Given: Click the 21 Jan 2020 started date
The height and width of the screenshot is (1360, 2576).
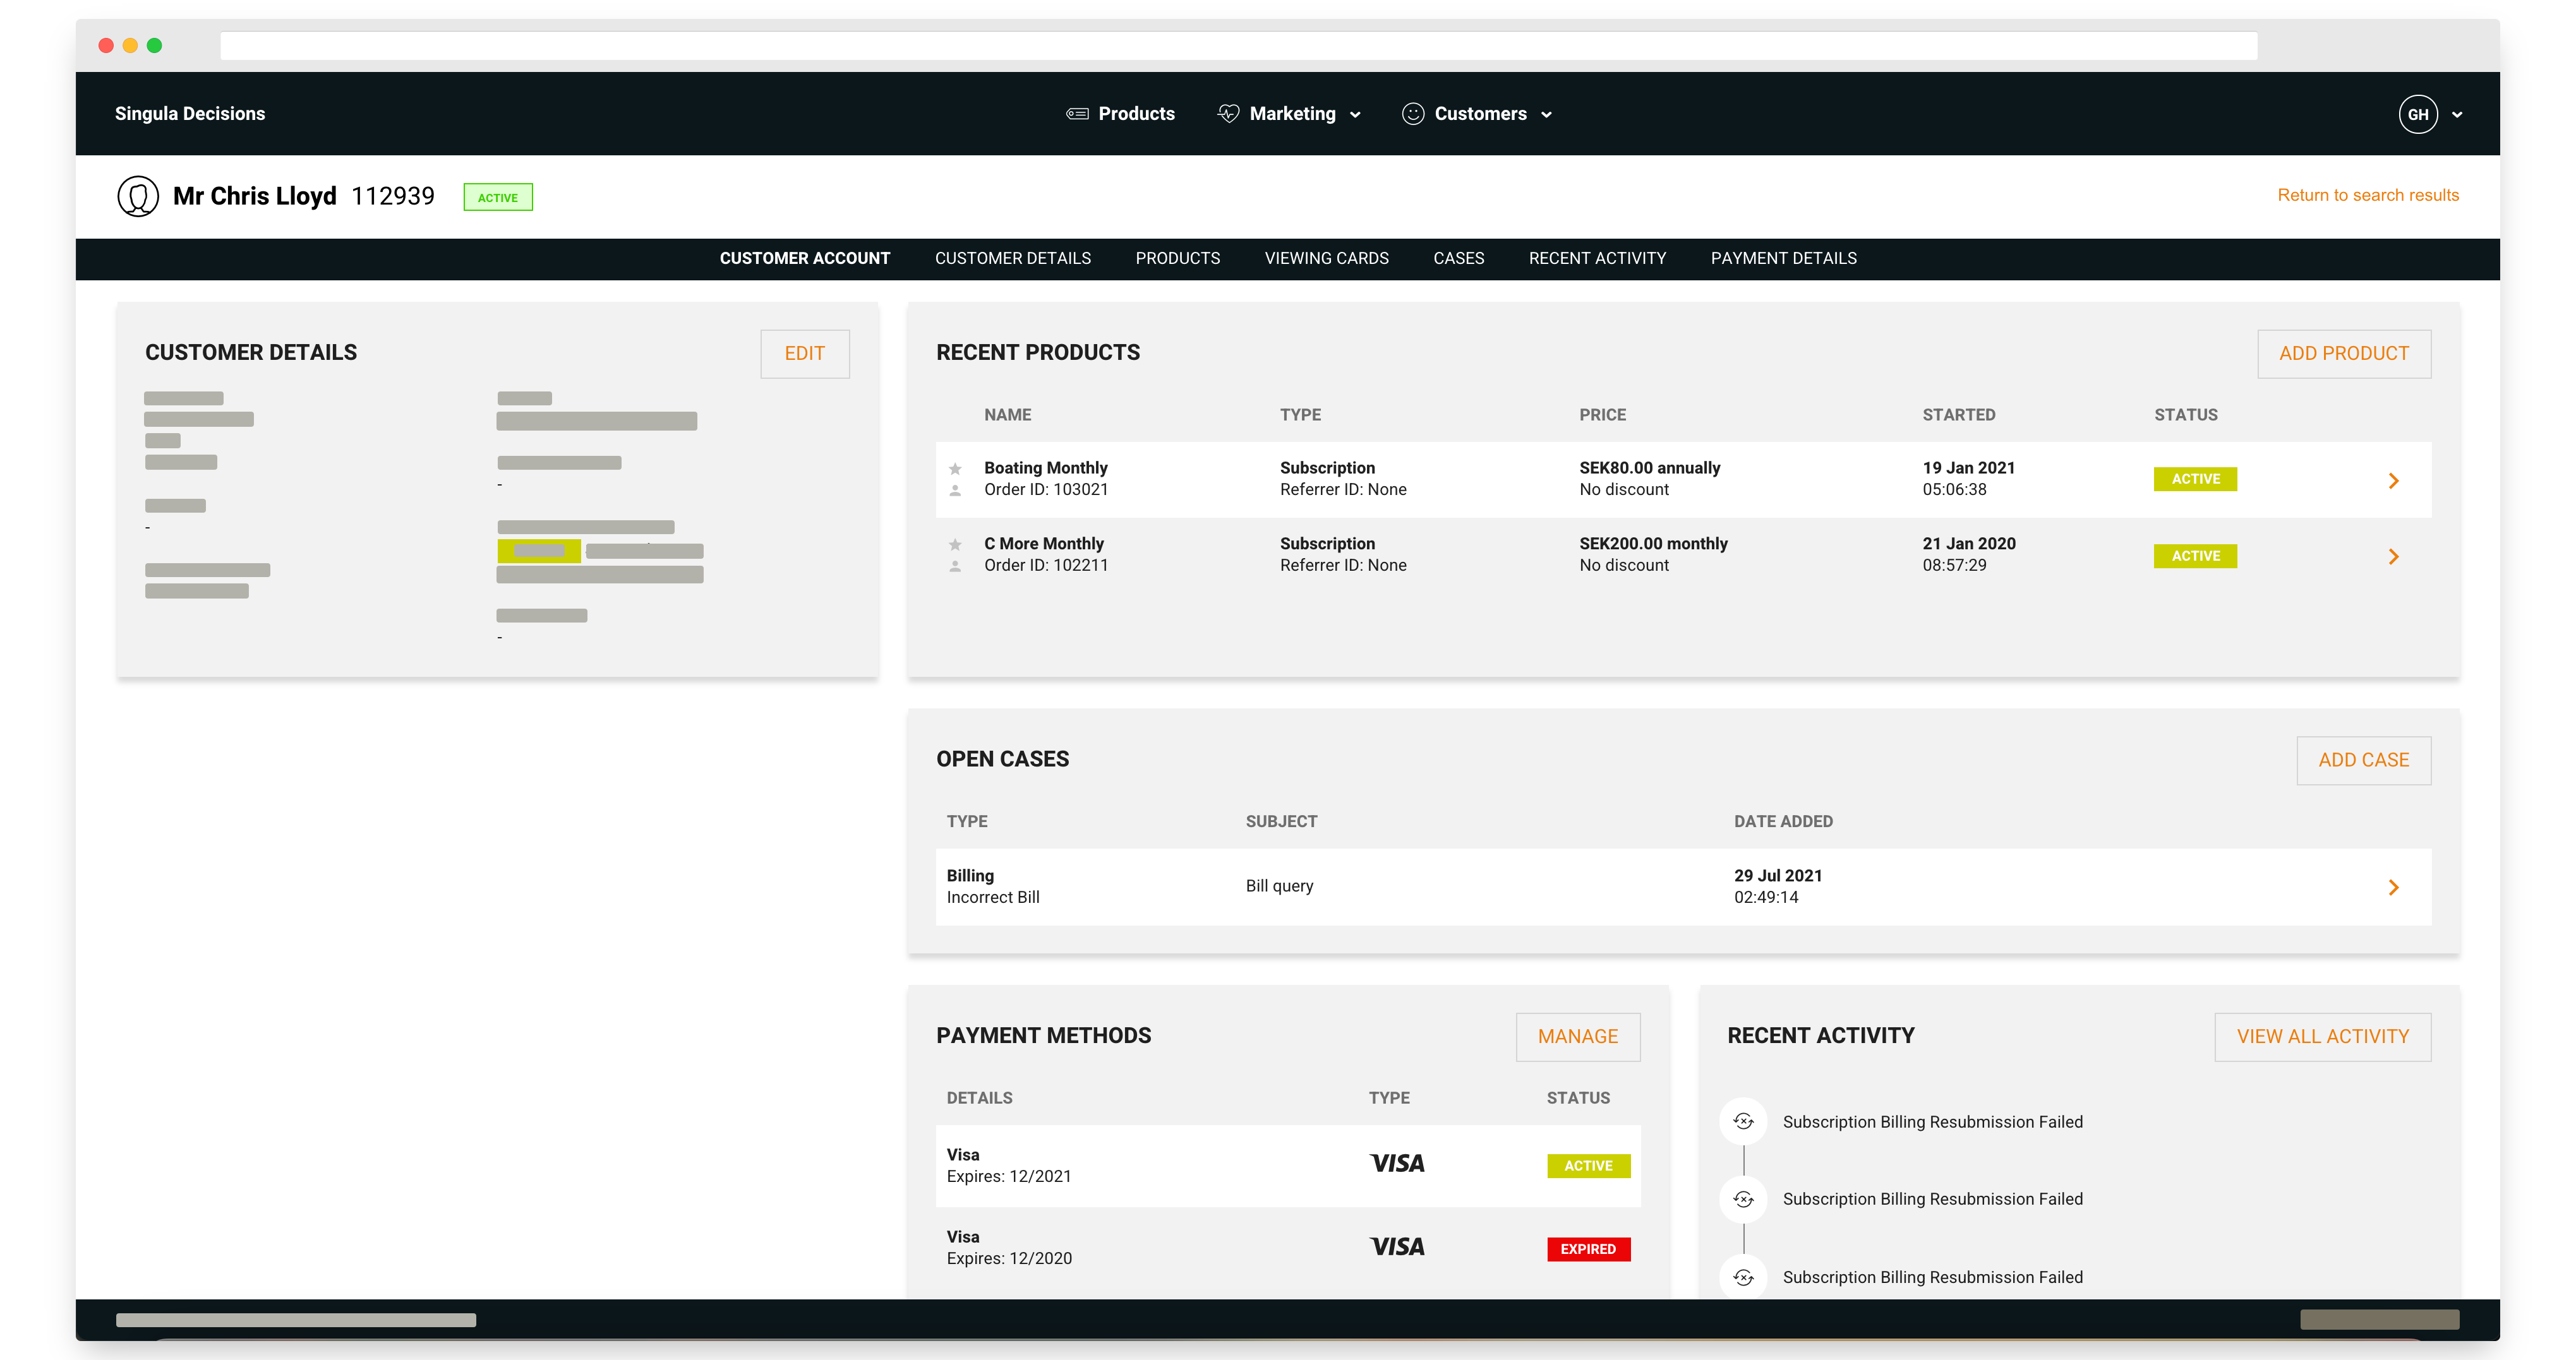Looking at the screenshot, I should 1968,544.
